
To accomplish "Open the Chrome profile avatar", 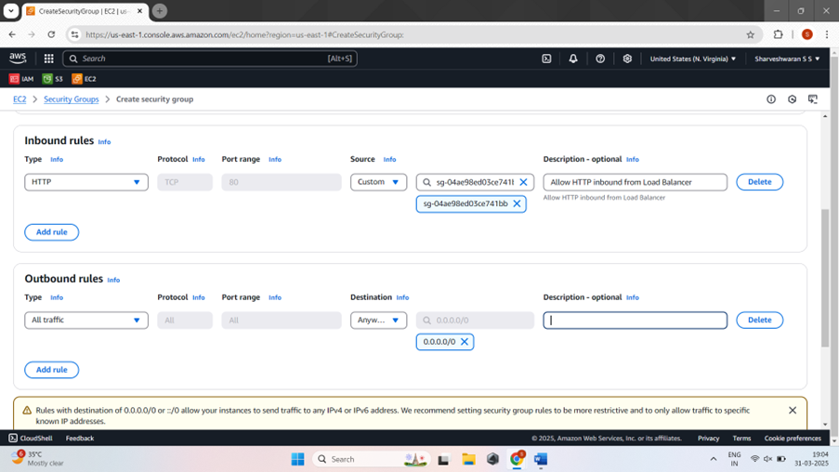I will 807,34.
